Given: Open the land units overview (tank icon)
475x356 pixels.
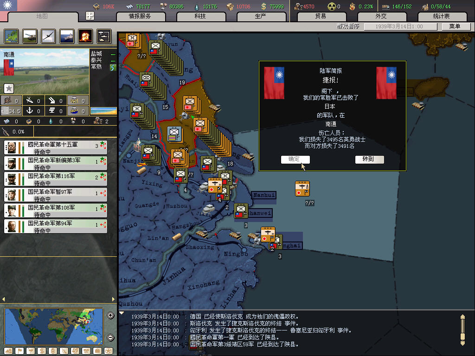Looking at the screenshot, I should [x=30, y=36].
